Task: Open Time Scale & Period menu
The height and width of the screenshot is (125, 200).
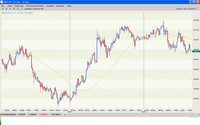Action: coord(35,6)
